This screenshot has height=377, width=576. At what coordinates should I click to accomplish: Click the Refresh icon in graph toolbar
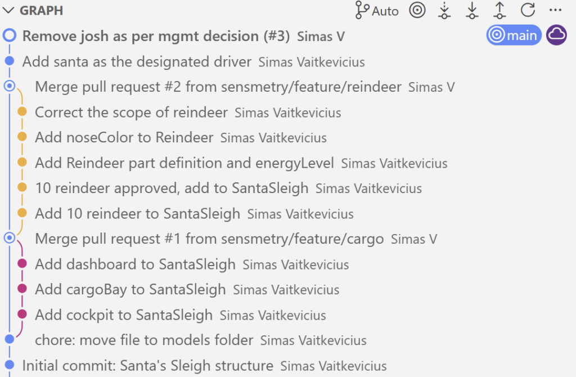(527, 11)
